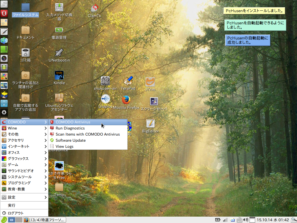This screenshot has height=223, width=297.
Task: Expand the オフィス menu category
Action: pyautogui.click(x=24, y=152)
